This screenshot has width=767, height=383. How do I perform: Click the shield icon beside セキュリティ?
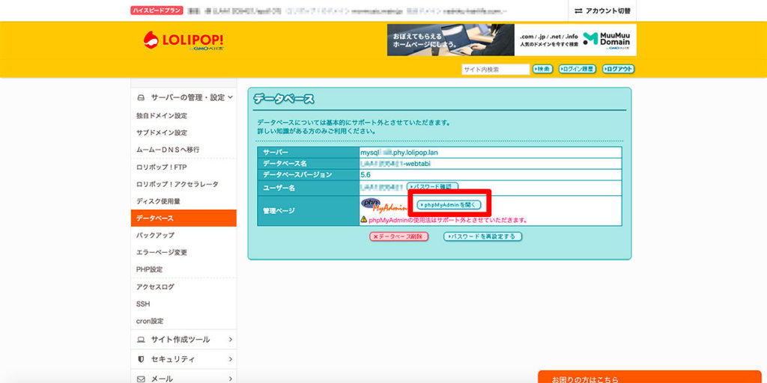tap(141, 359)
